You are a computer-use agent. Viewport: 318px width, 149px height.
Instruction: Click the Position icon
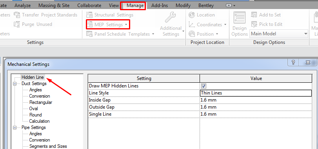click(x=192, y=34)
